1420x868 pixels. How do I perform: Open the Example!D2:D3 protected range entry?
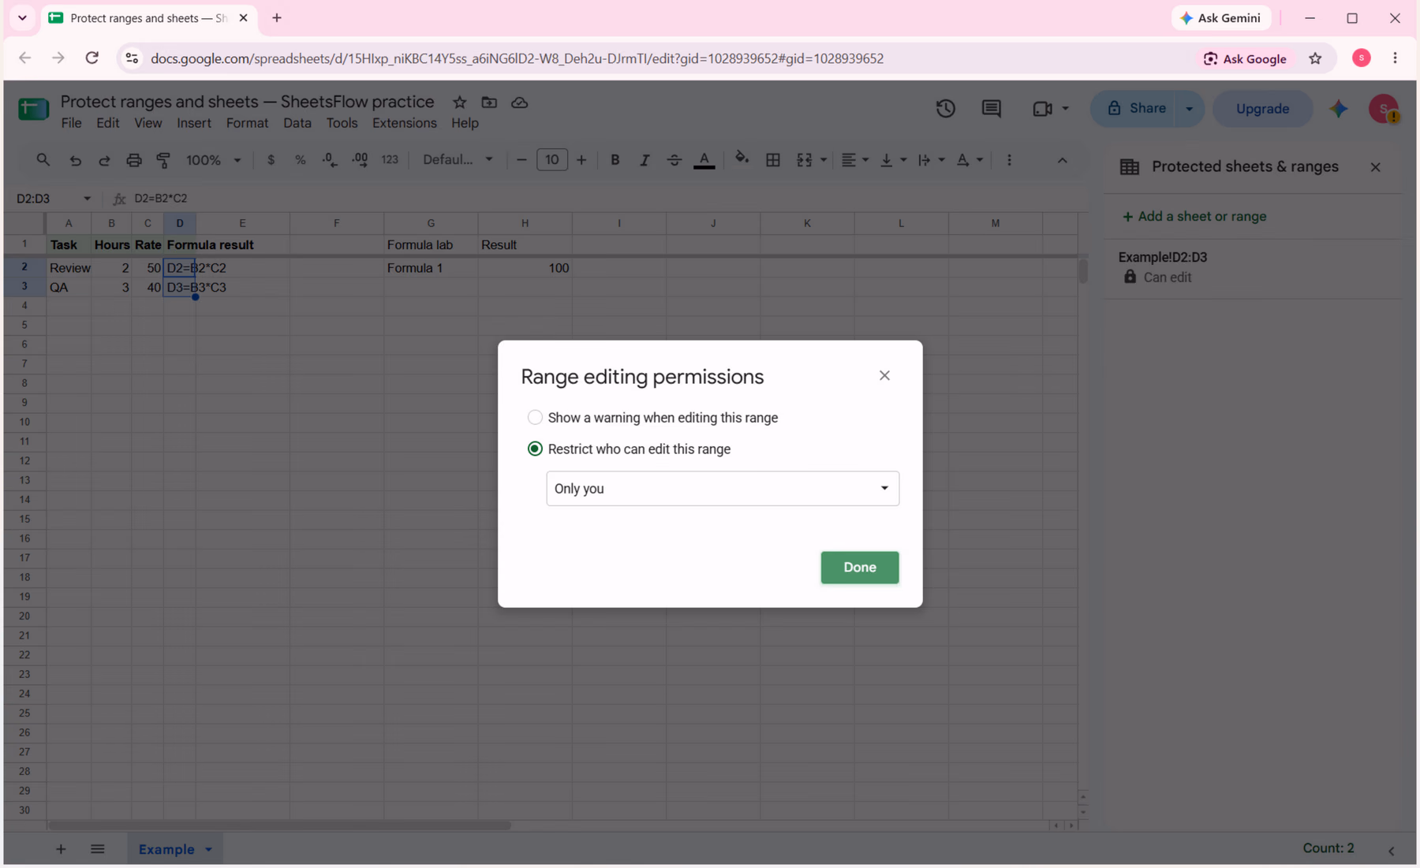(x=1251, y=267)
